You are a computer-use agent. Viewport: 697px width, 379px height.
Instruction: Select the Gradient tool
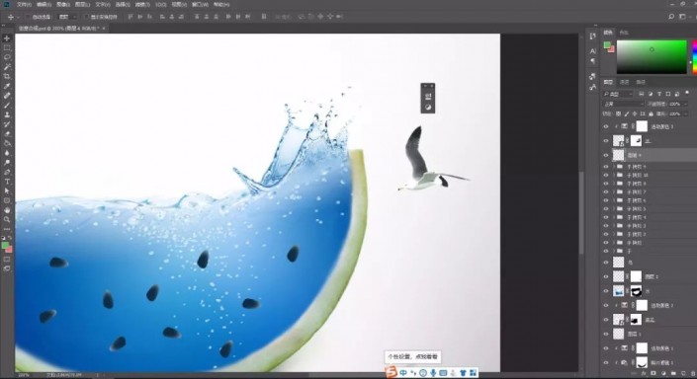click(x=7, y=143)
